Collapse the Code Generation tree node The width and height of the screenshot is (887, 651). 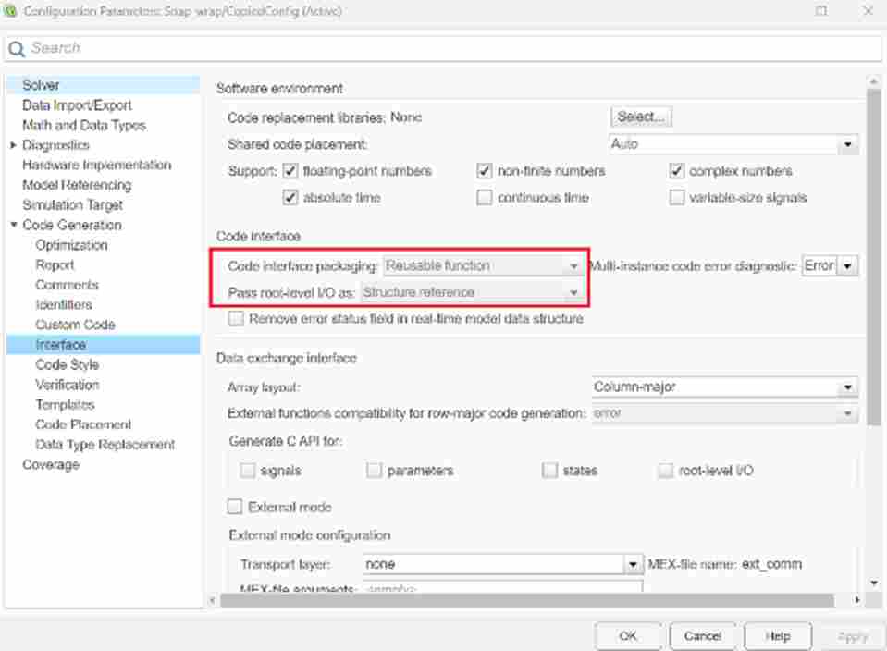click(13, 225)
